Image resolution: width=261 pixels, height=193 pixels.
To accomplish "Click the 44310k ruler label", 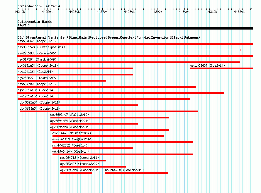I will click(x=212, y=12).
